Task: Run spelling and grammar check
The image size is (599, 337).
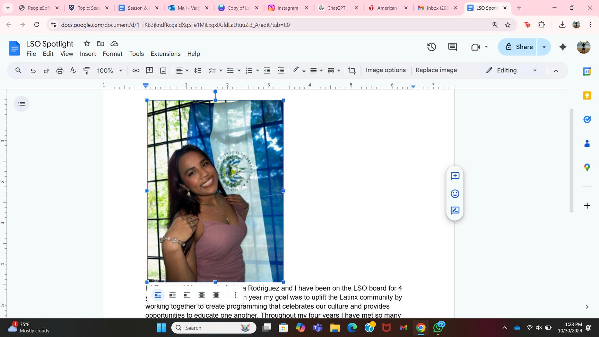Action: tap(73, 70)
